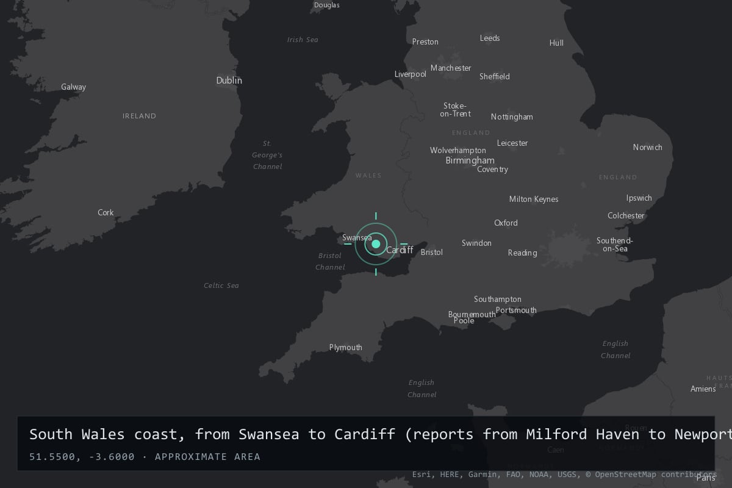The height and width of the screenshot is (488, 732).
Task: Click the OpenStreetMap contributors attribution
Action: click(x=651, y=474)
